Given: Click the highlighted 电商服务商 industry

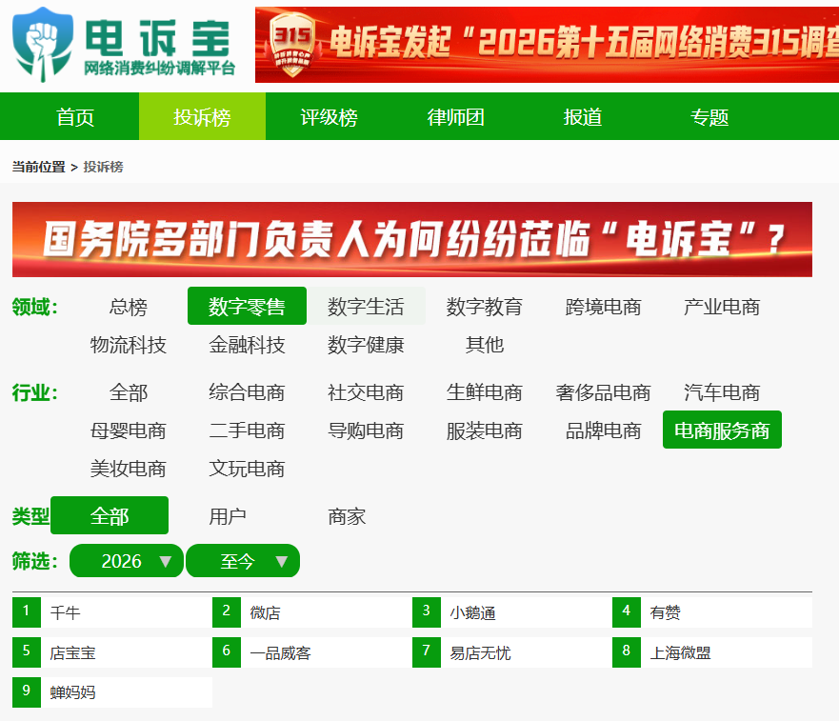Looking at the screenshot, I should pos(723,430).
